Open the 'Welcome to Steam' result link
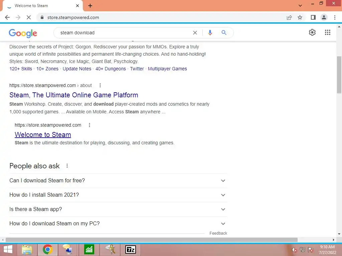342x256 pixels. (43, 135)
